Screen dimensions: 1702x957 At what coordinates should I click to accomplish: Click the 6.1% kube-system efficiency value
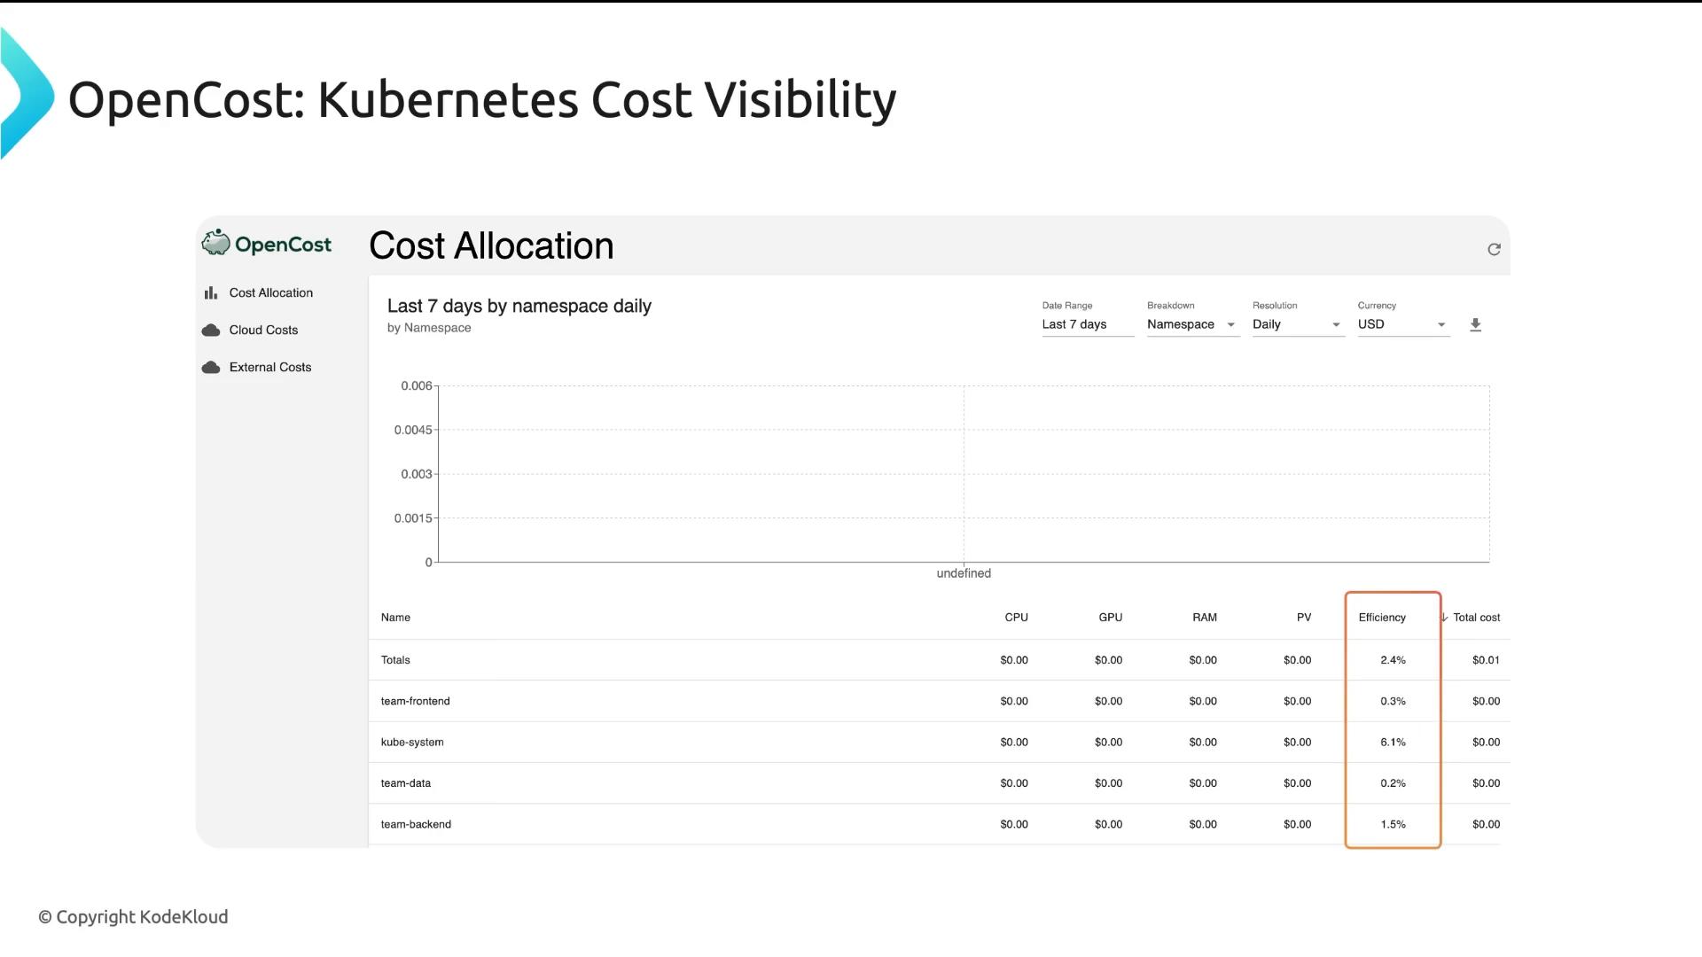pyautogui.click(x=1393, y=743)
